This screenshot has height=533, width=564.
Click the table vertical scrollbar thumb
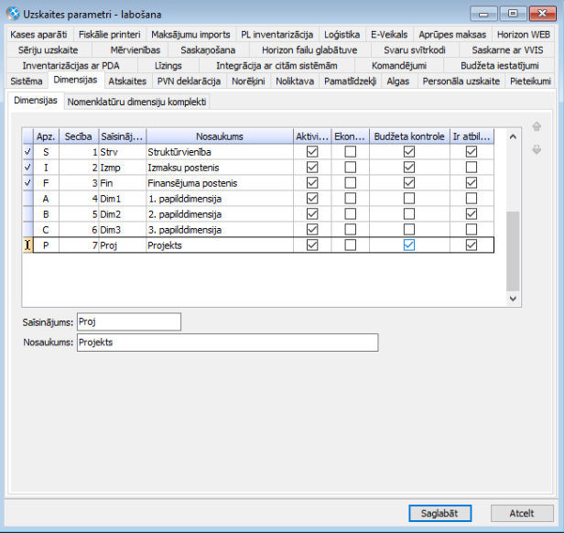[513, 251]
